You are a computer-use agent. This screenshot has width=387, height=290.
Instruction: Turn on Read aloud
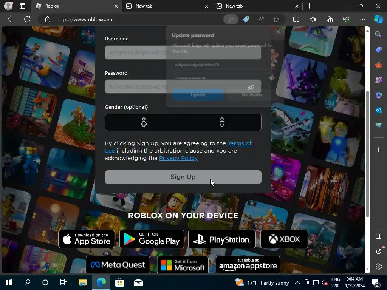[261, 19]
